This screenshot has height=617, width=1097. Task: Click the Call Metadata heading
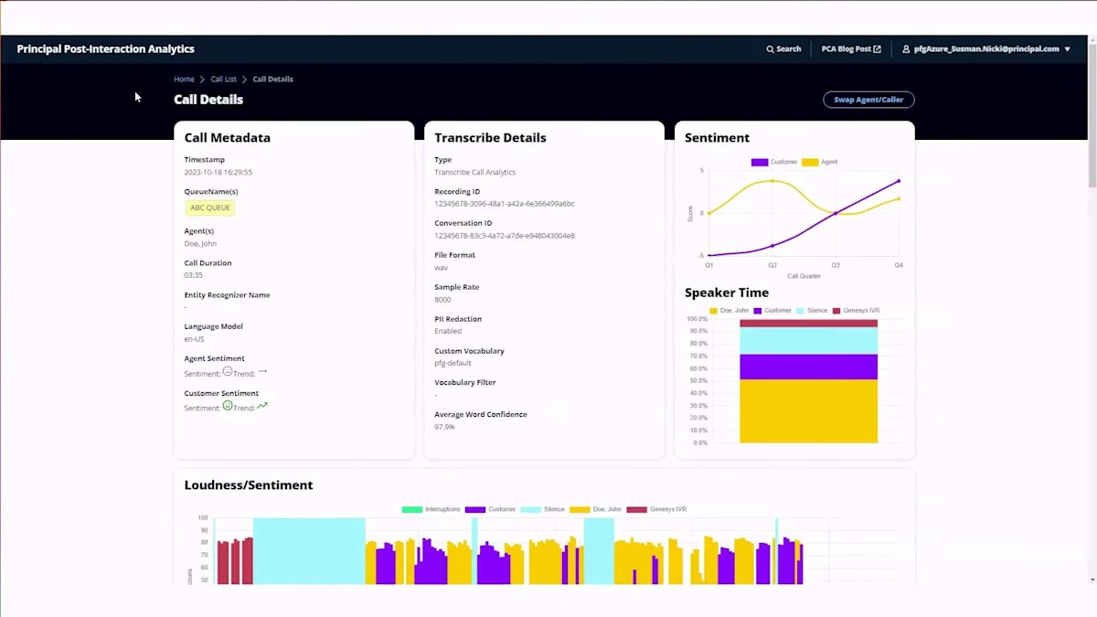(228, 138)
